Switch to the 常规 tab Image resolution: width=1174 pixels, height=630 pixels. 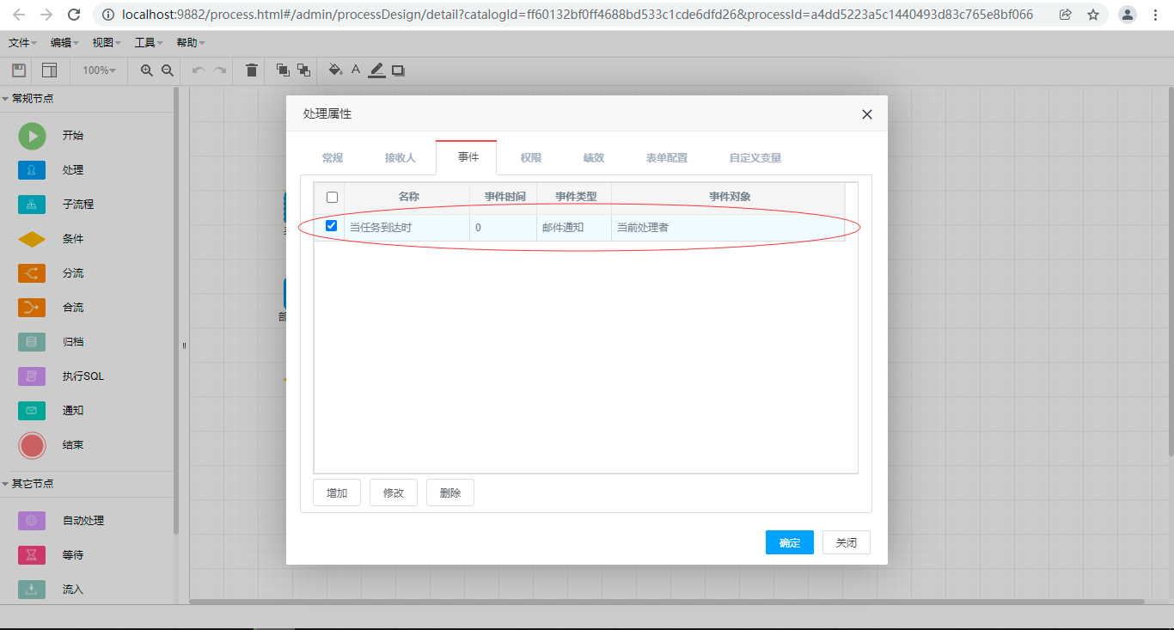(332, 158)
